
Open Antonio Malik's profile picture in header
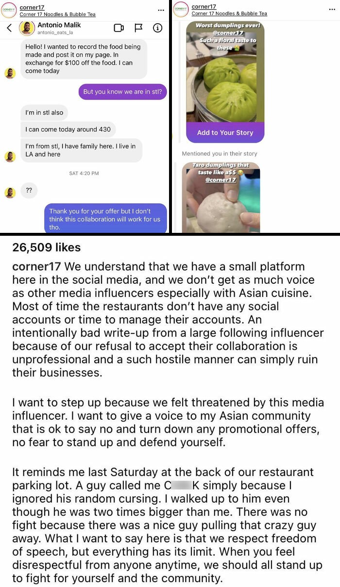27,28
